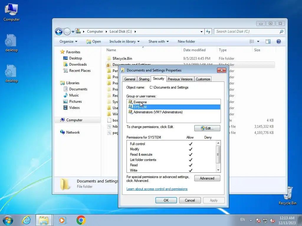The image size is (302, 226).
Task: Open the Computer desktop icon
Action: click(x=12, y=12)
